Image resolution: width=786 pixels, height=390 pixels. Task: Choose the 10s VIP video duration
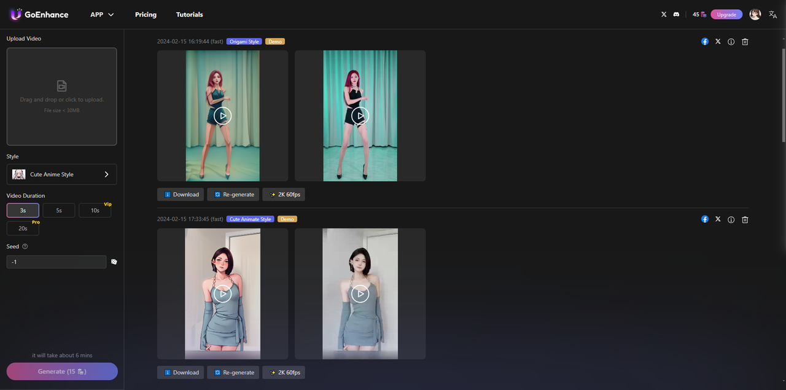(95, 210)
